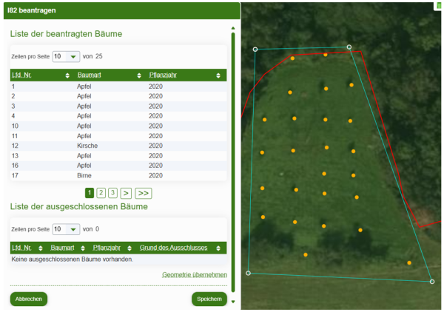
Task: Click the Abbrechen button
Action: pyautogui.click(x=29, y=299)
